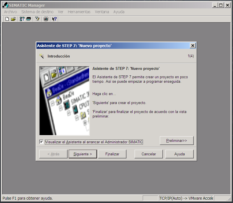Click the filter funnel toolbar icon

[37, 19]
